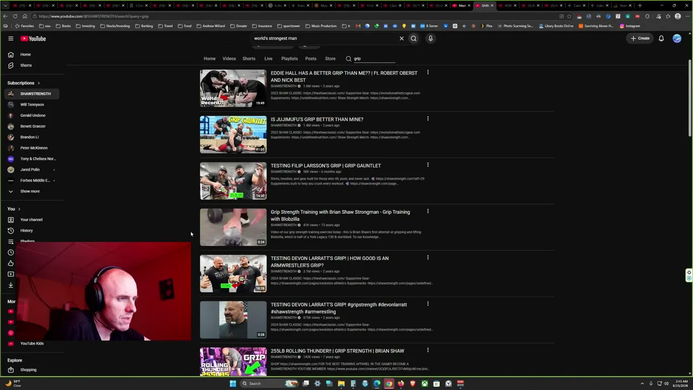Click the browser back arrow

click(x=5, y=16)
